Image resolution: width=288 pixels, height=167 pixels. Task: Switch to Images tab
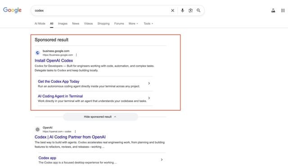[63, 23]
